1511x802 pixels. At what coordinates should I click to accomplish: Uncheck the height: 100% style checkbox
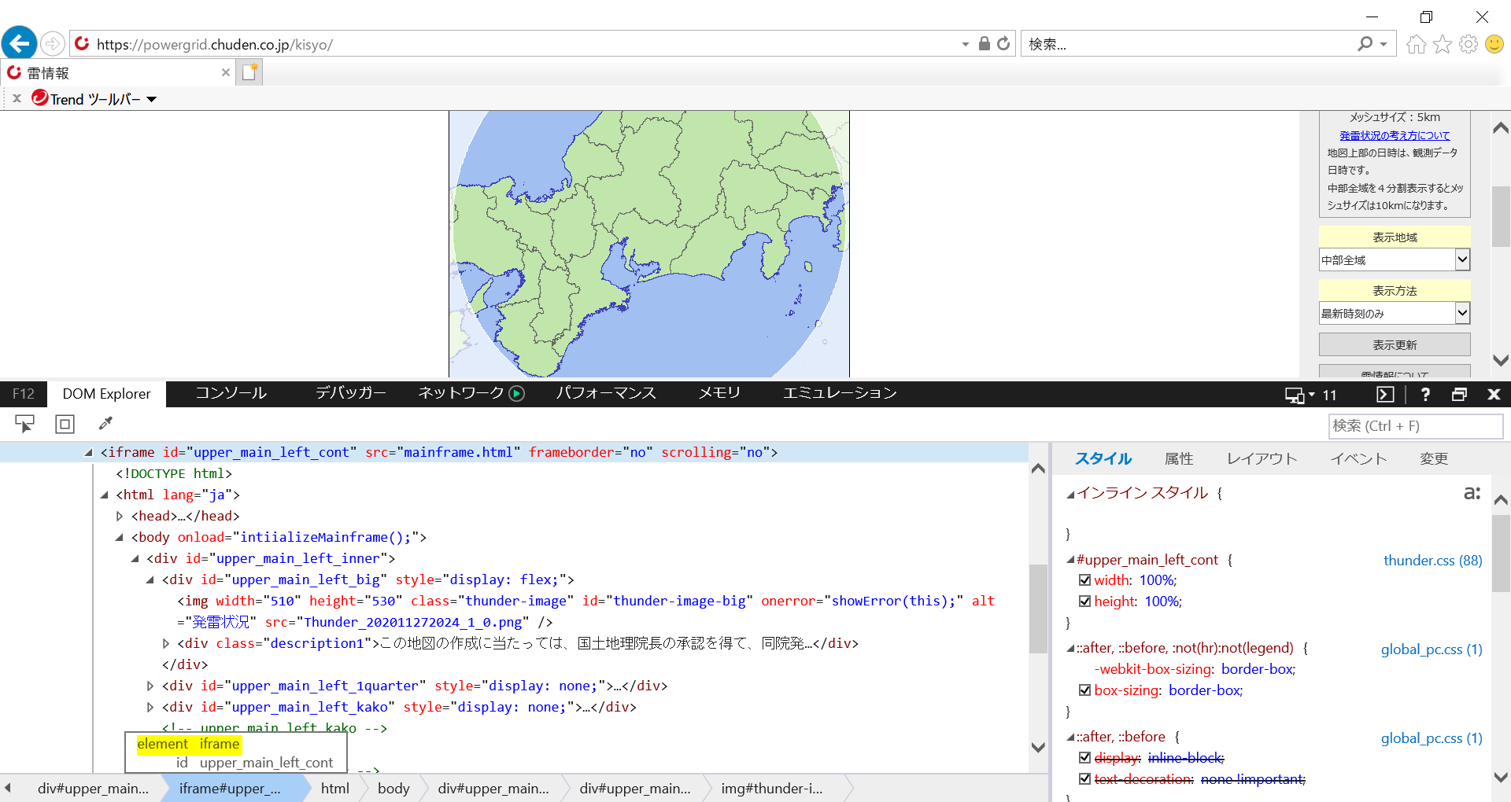pyautogui.click(x=1084, y=601)
